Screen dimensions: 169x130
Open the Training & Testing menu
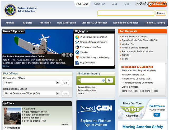pos(154,23)
